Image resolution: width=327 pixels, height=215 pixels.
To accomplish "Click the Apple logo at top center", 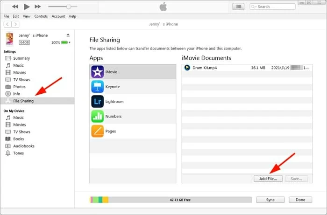I will pos(163,7).
